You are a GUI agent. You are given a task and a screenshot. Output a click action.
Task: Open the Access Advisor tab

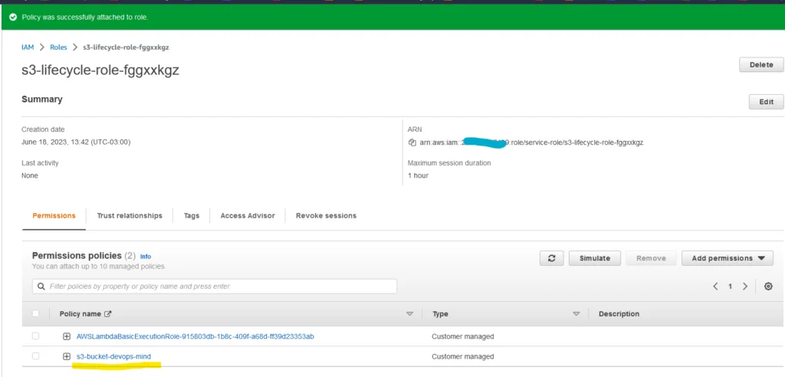tap(248, 216)
